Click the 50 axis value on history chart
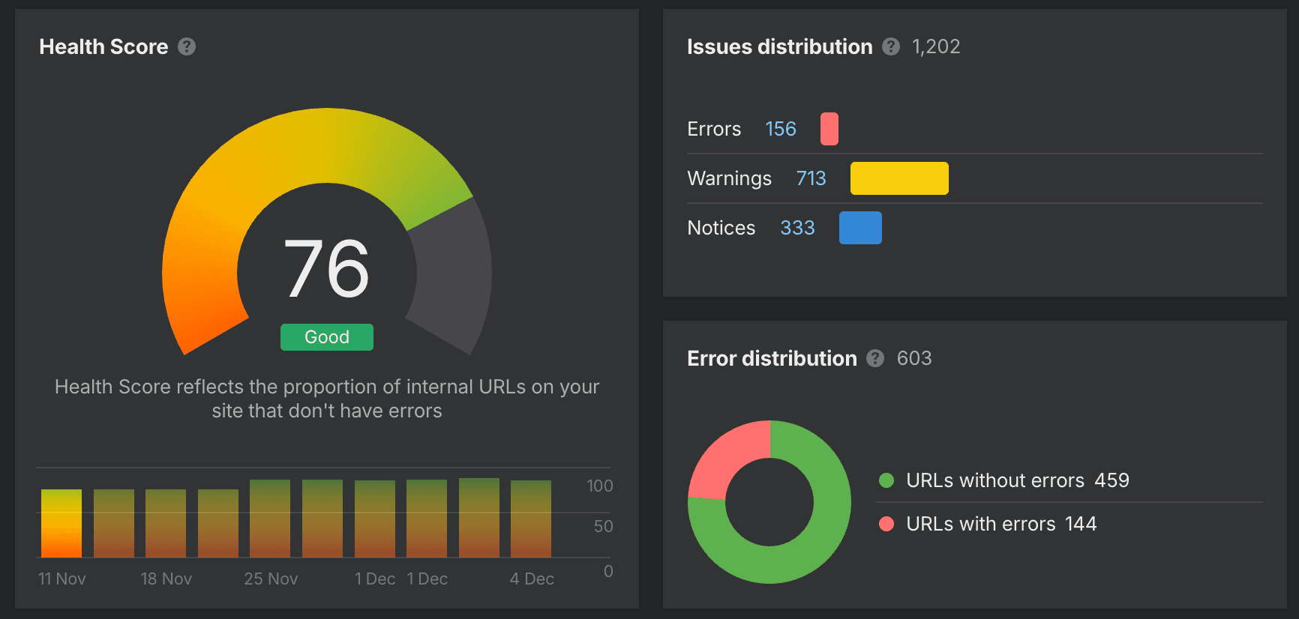Screen dimensions: 1299x619 (x=604, y=526)
